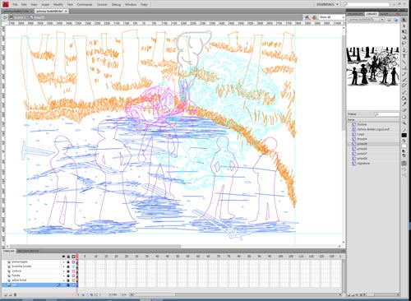Screen dimensions: 411x301
Task: Click the delete layer trash icon
Action: (15, 294)
